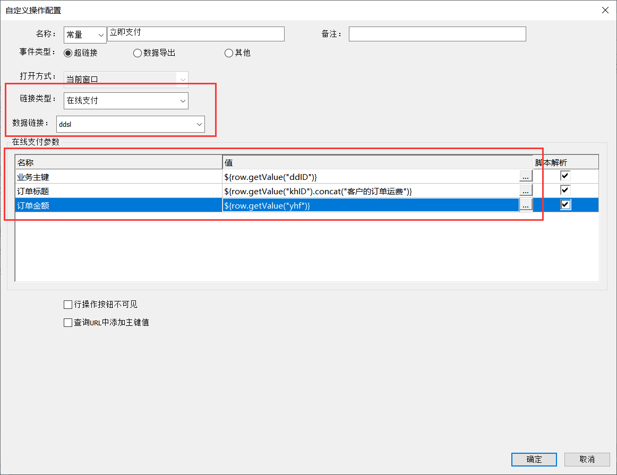Toggle 脚本解析 checkbox for 订单标题
Viewport: 617px width, 475px height.
point(565,191)
